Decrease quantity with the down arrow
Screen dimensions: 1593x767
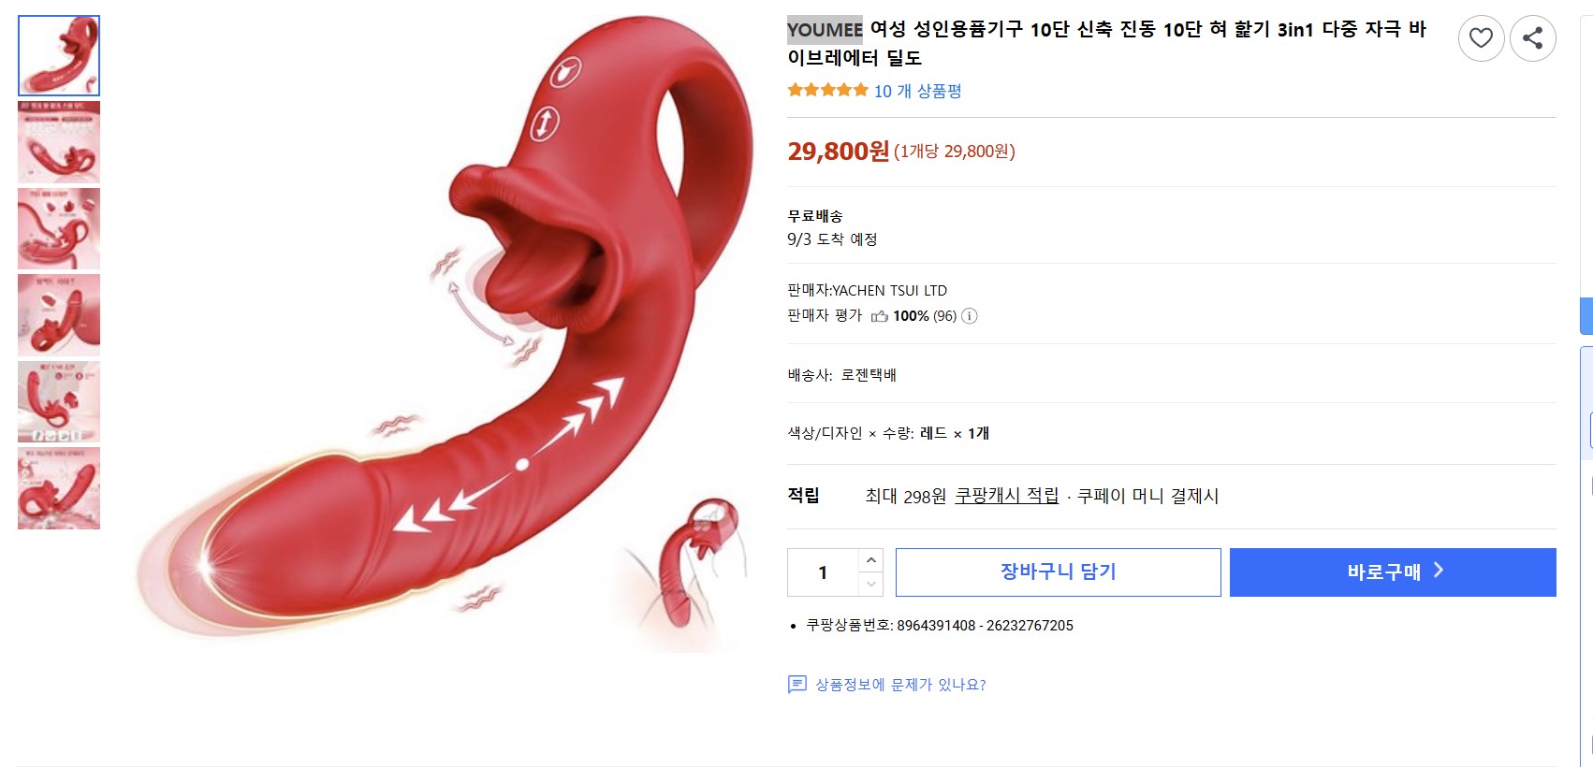coord(870,584)
